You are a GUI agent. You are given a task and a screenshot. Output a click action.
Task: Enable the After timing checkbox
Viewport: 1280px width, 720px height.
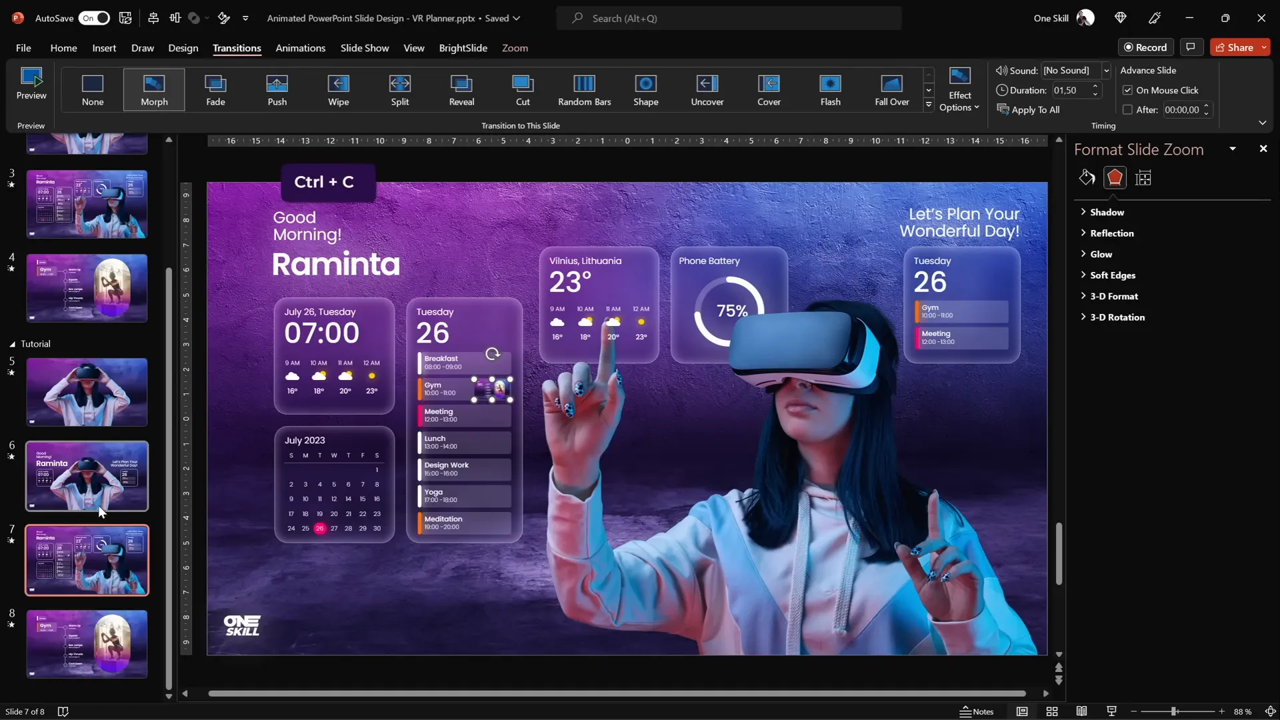(x=1127, y=110)
